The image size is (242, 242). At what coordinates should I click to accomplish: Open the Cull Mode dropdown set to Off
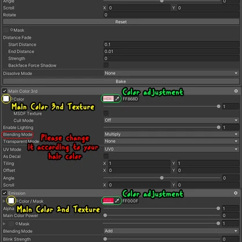(171, 120)
